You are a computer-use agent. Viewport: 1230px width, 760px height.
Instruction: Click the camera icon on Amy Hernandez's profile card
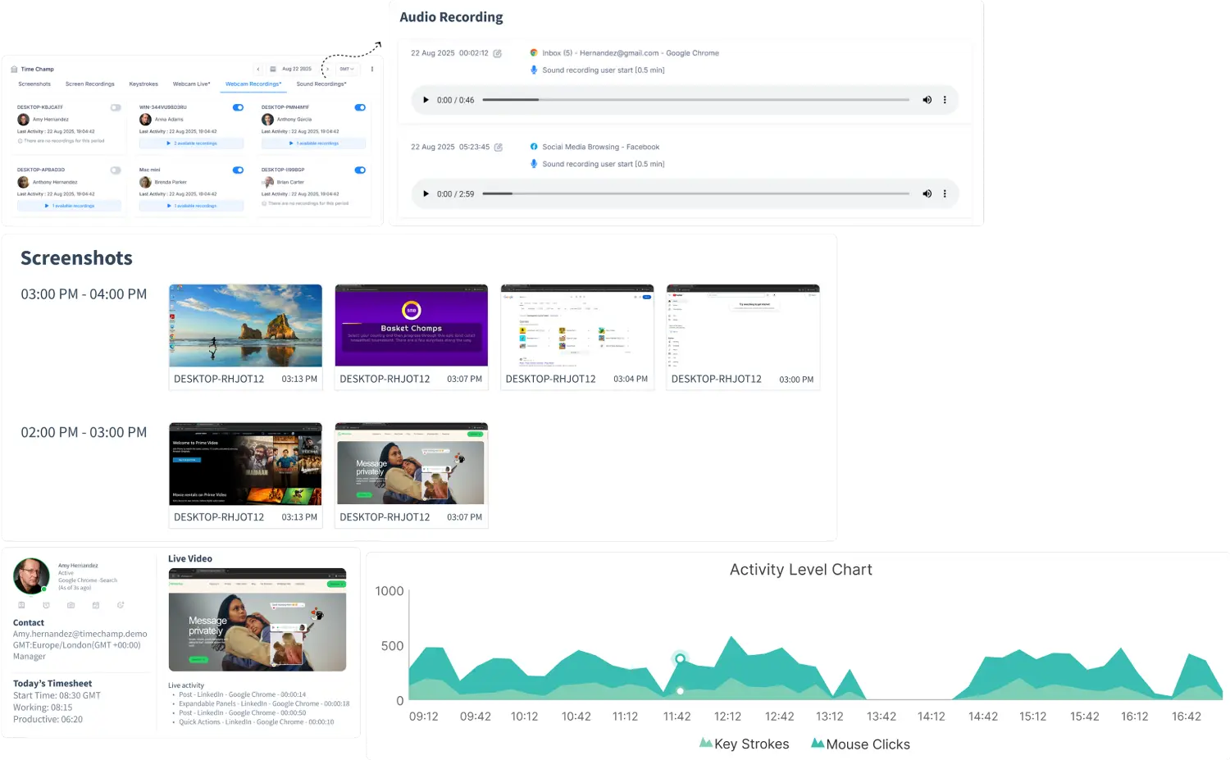click(x=71, y=605)
